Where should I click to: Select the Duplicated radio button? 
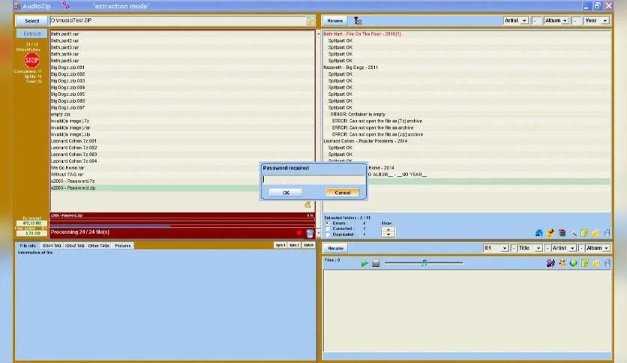point(327,234)
